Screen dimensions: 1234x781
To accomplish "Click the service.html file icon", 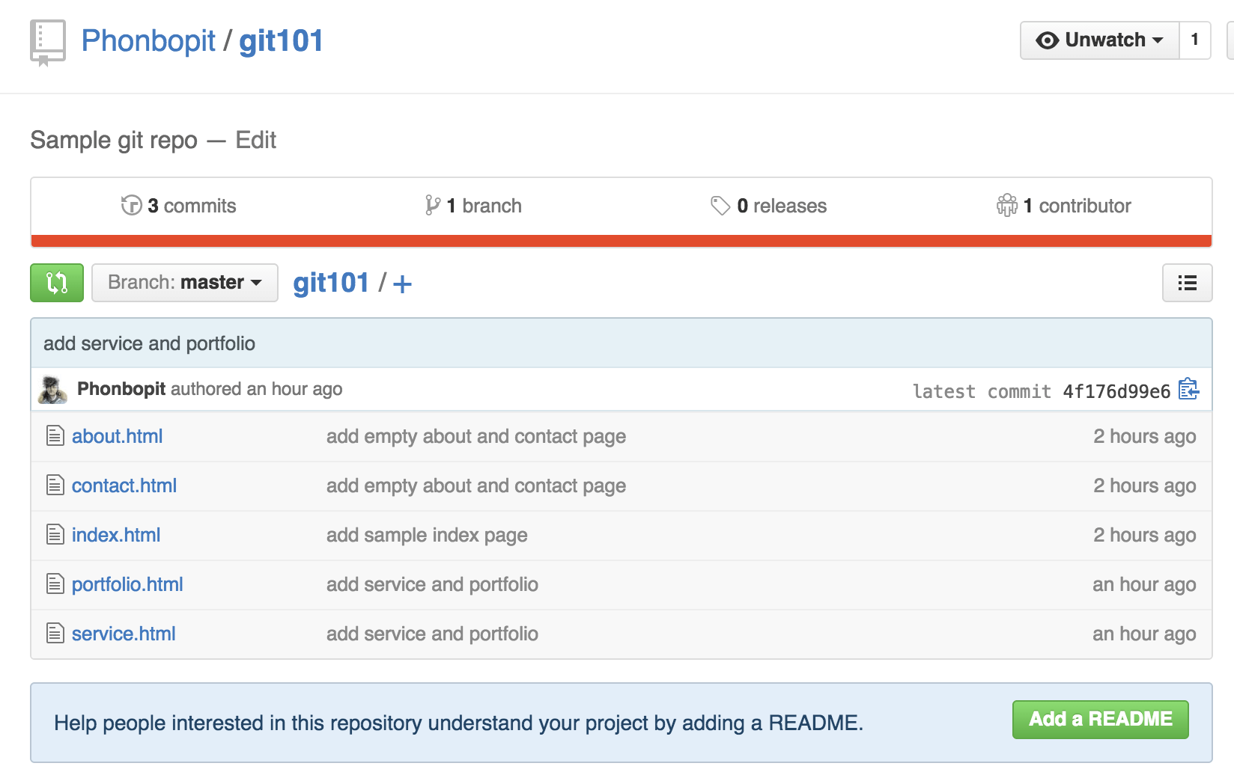I will click(55, 633).
